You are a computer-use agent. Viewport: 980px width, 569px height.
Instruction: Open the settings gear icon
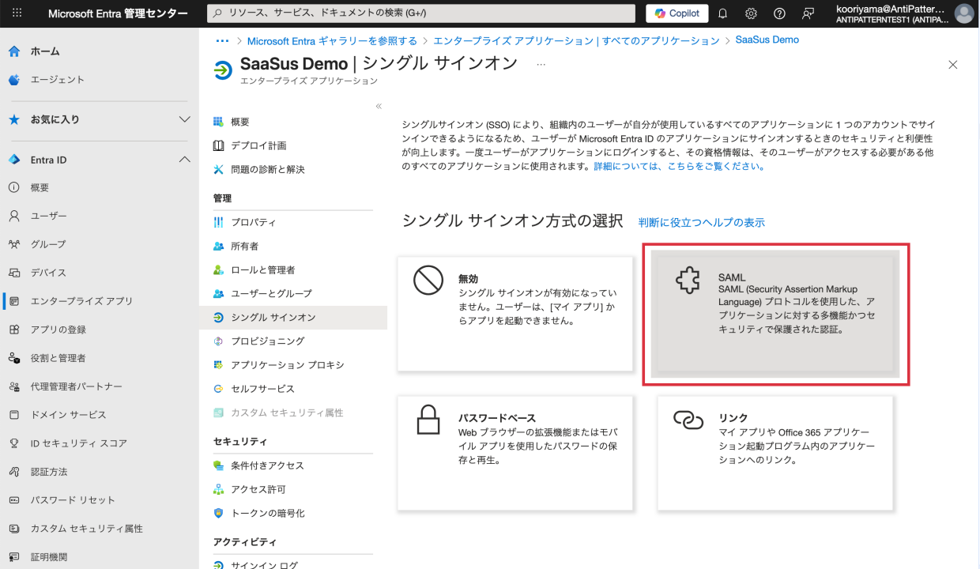click(x=752, y=13)
